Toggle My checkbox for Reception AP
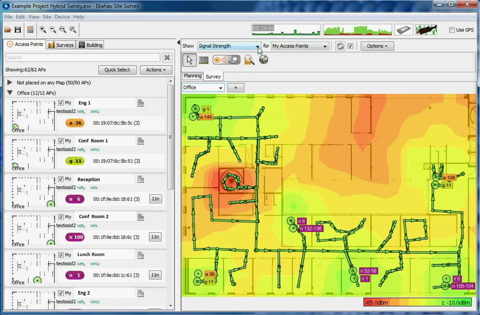Screen dimensions: 480x315 pyautogui.click(x=61, y=179)
